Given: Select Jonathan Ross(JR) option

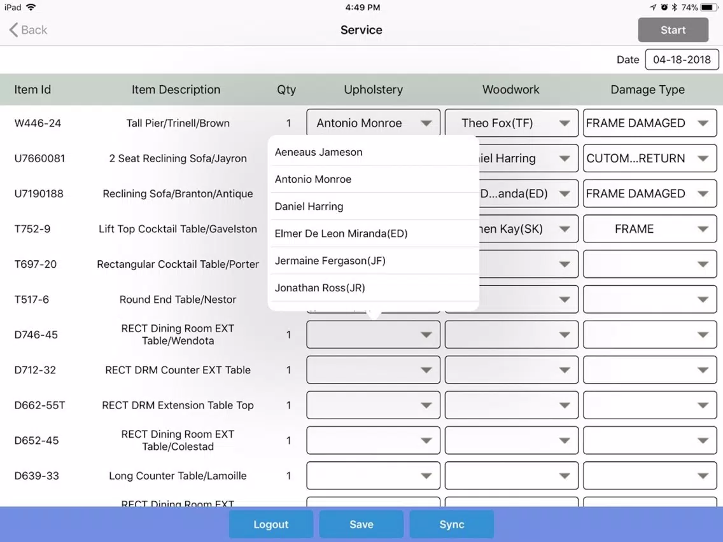Looking at the screenshot, I should pos(374,288).
